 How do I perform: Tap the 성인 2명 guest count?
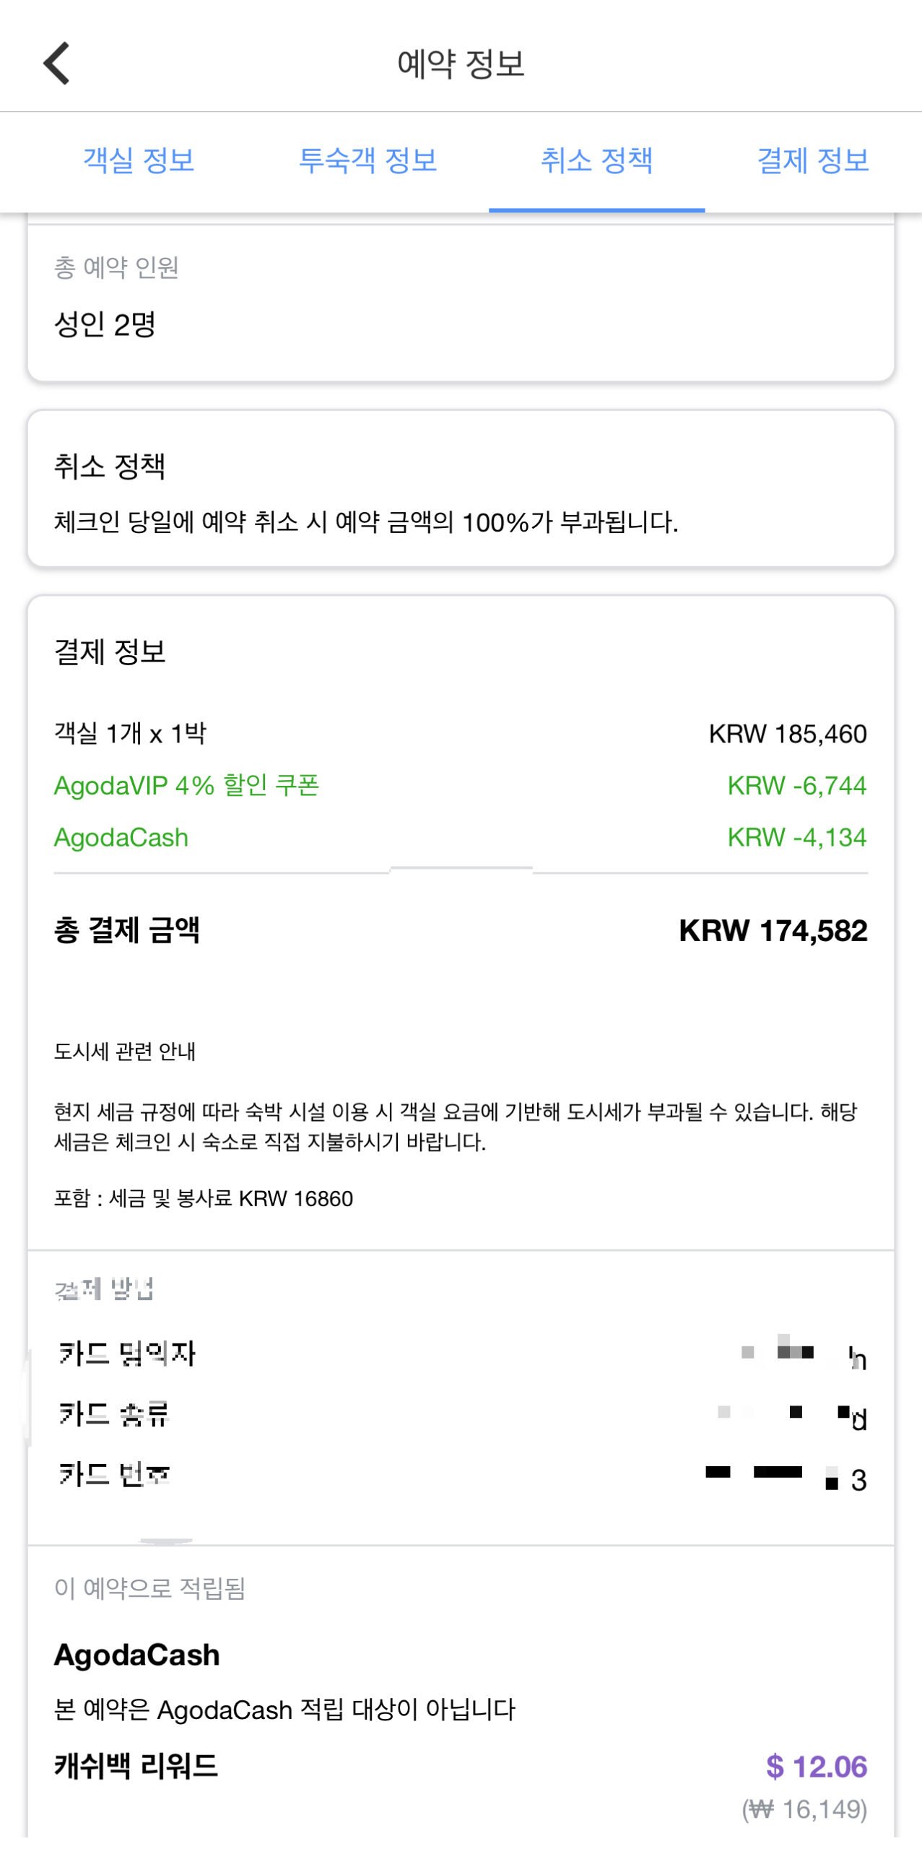coord(105,324)
